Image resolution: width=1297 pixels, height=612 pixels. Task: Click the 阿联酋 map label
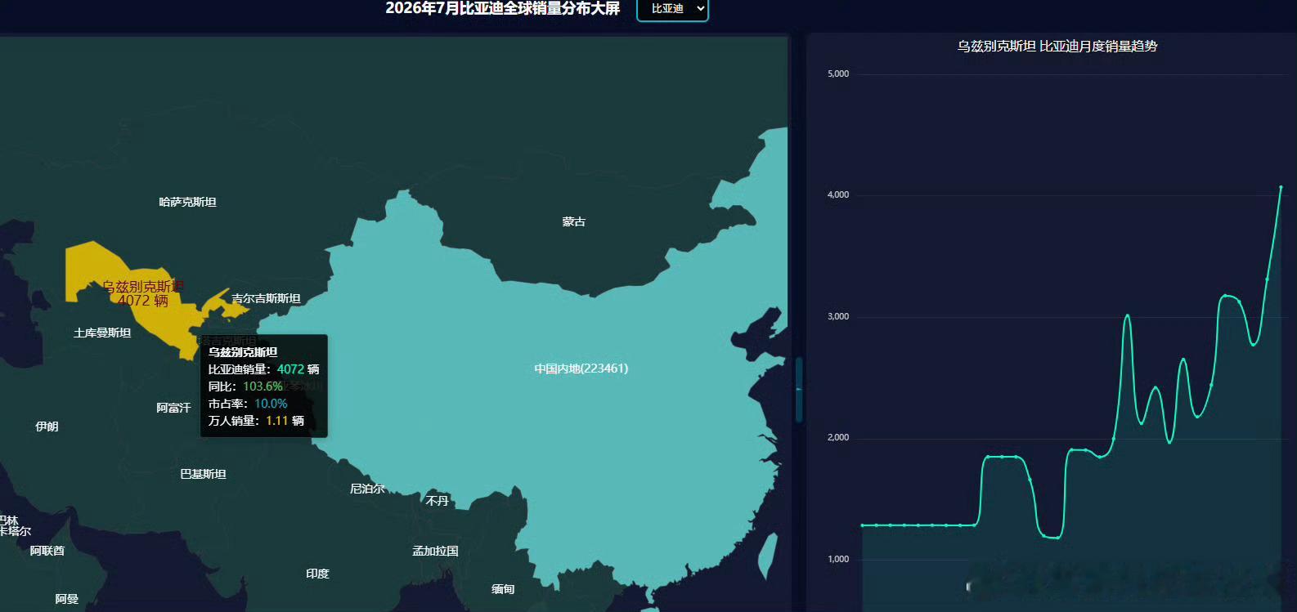tap(47, 551)
